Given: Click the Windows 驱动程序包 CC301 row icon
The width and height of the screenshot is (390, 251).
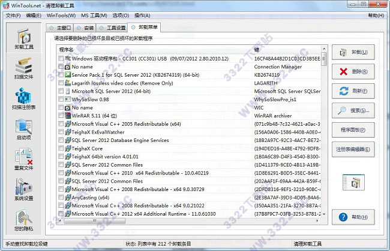Looking at the screenshot, I should tap(68, 58).
